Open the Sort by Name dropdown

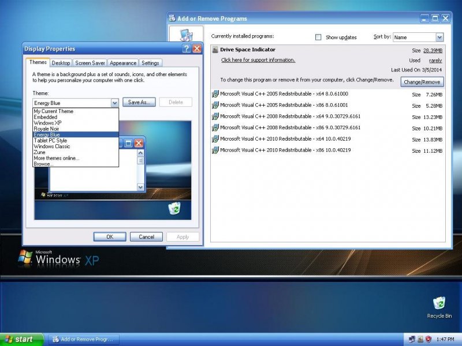point(439,37)
